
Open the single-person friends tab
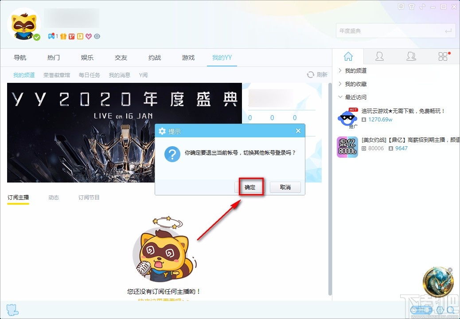[379, 56]
